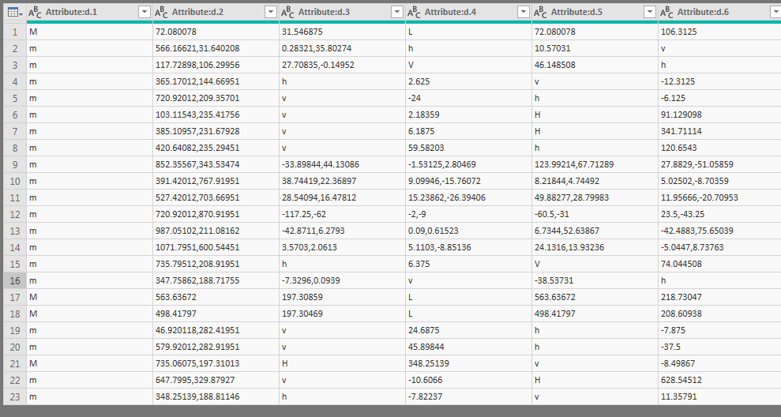This screenshot has width=781, height=417.
Task: Click cell -117.25,-62
Action: pyautogui.click(x=342, y=214)
